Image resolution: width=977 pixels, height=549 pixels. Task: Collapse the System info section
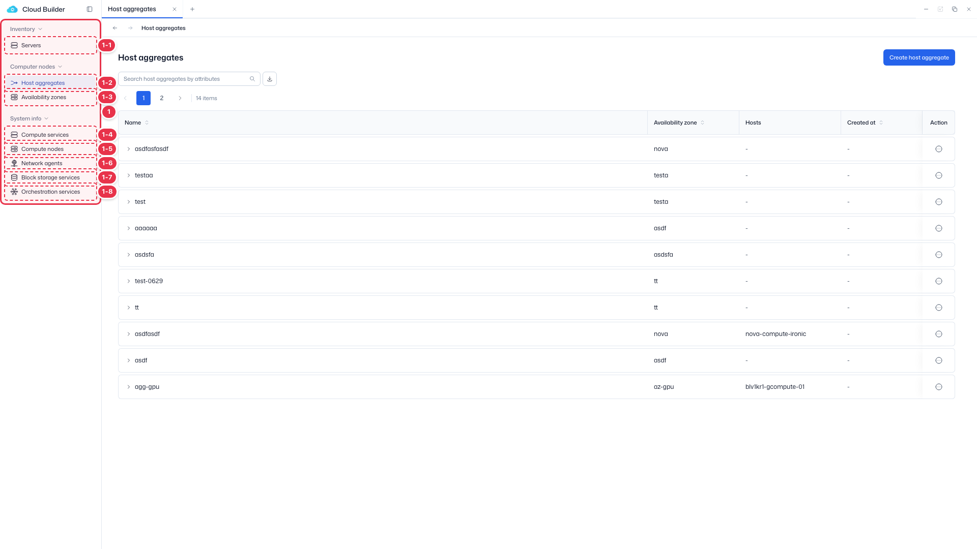coord(29,118)
